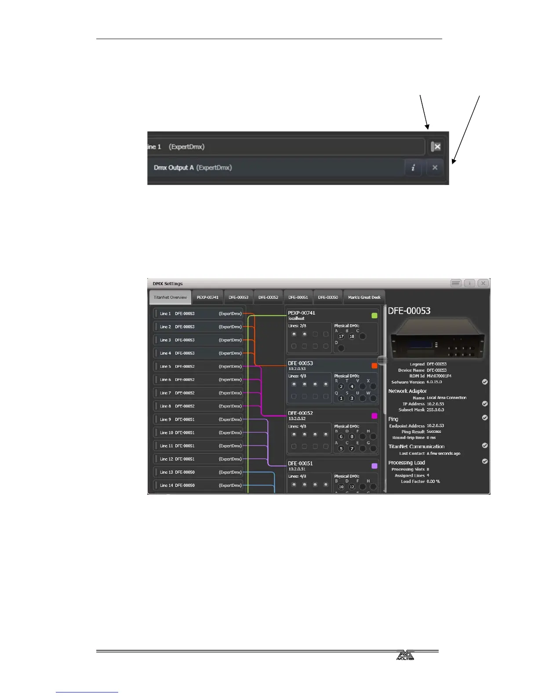
Task: Open the DFE-00051 tab
Action: tap(298, 297)
